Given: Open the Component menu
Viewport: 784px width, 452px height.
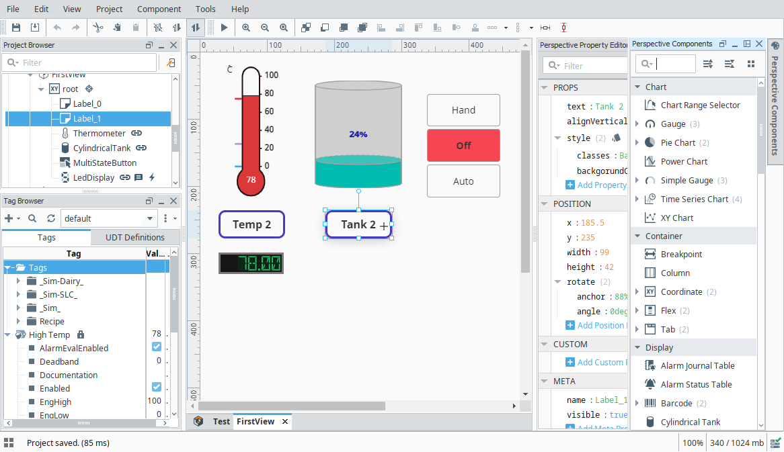Looking at the screenshot, I should click(159, 9).
